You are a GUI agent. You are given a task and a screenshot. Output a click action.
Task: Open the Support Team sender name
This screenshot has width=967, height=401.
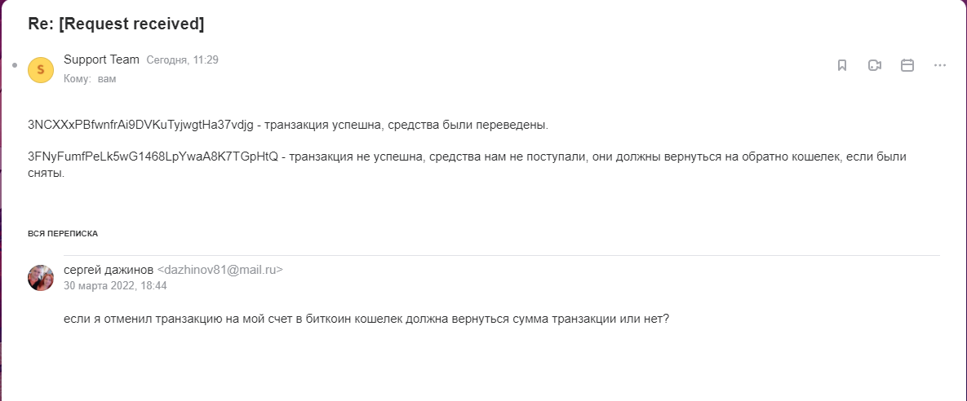coord(101,59)
